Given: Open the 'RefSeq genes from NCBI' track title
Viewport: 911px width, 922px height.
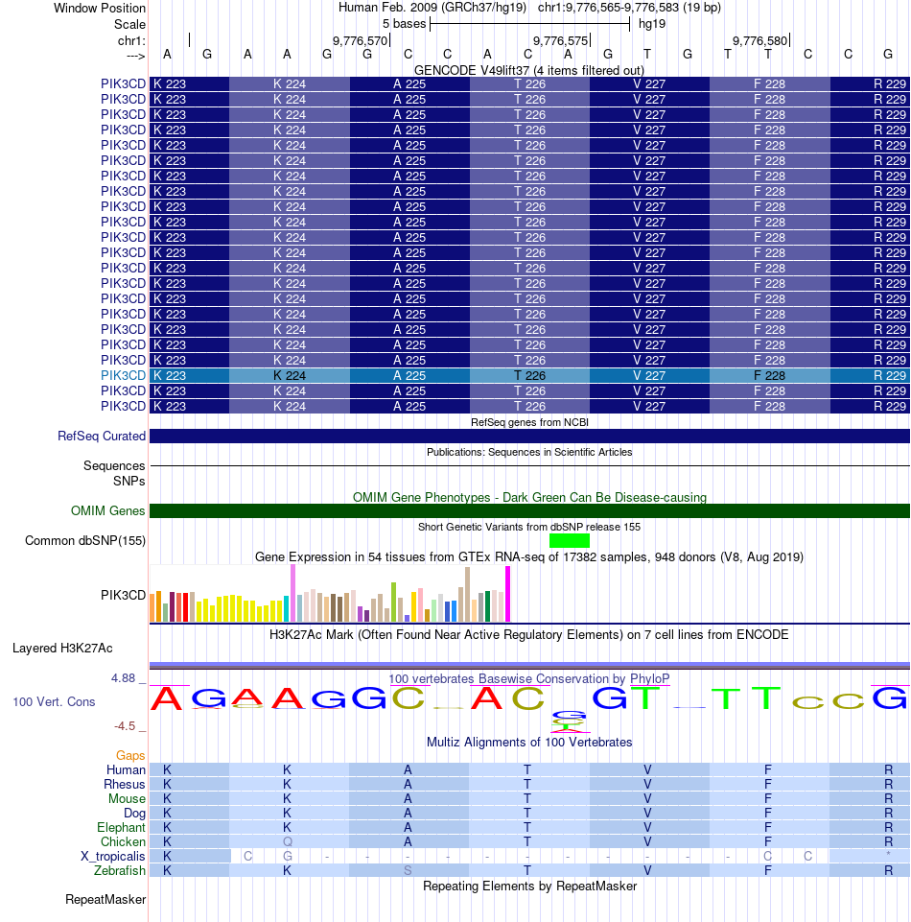Looking at the screenshot, I should point(529,422).
